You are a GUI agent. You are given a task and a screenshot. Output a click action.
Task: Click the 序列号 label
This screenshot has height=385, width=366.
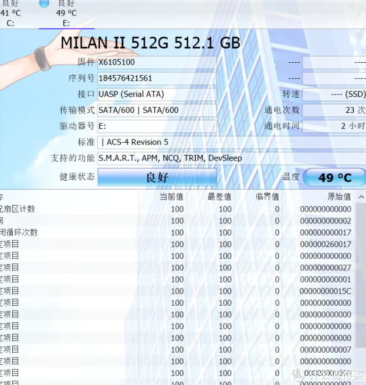coord(82,78)
